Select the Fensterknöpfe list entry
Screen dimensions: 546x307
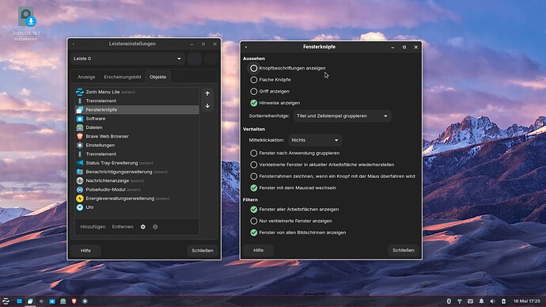[137, 110]
